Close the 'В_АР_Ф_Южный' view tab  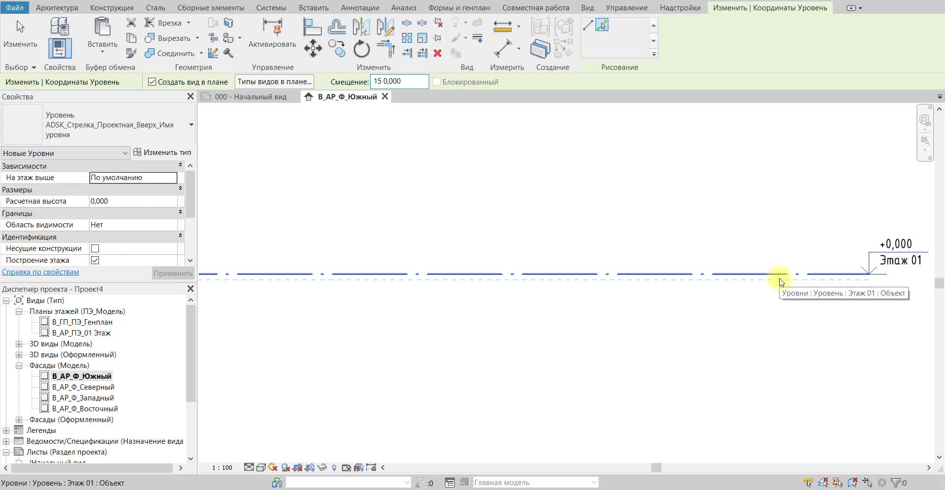pos(385,96)
